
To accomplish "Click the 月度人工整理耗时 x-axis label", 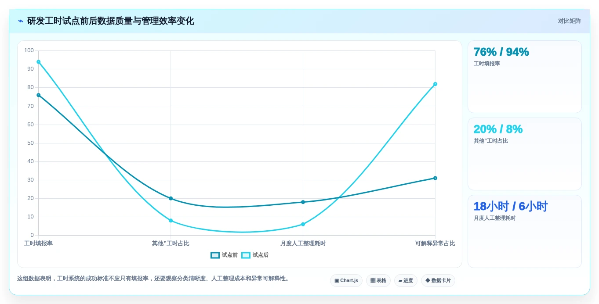I will [x=303, y=243].
